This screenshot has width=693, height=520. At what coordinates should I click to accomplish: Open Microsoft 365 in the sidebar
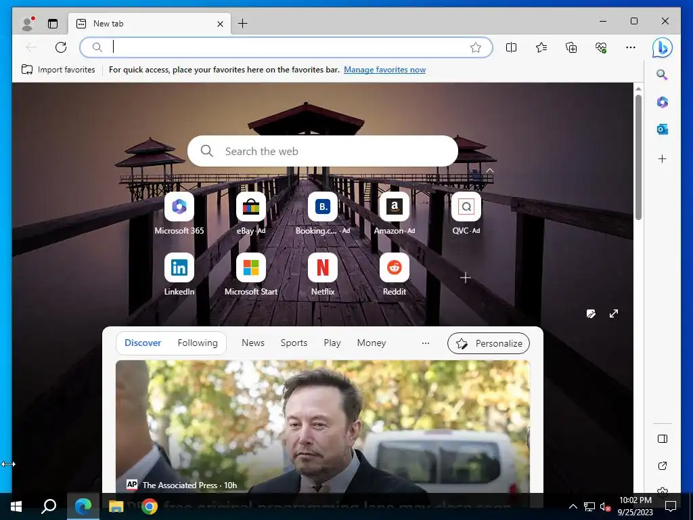[662, 102]
